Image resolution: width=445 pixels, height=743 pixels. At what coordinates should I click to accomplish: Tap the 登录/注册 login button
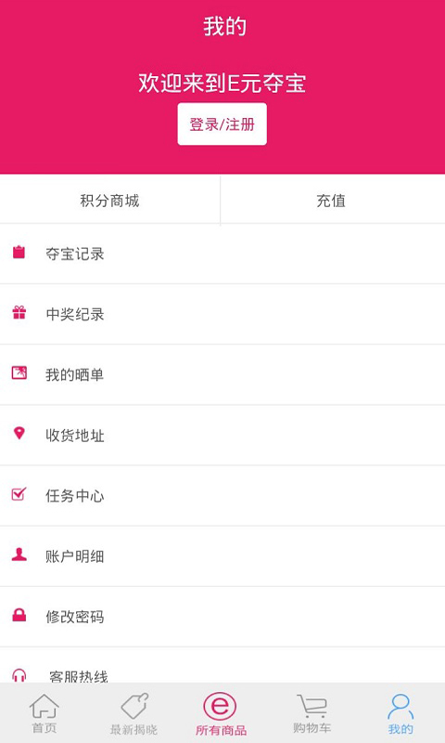coord(222,124)
